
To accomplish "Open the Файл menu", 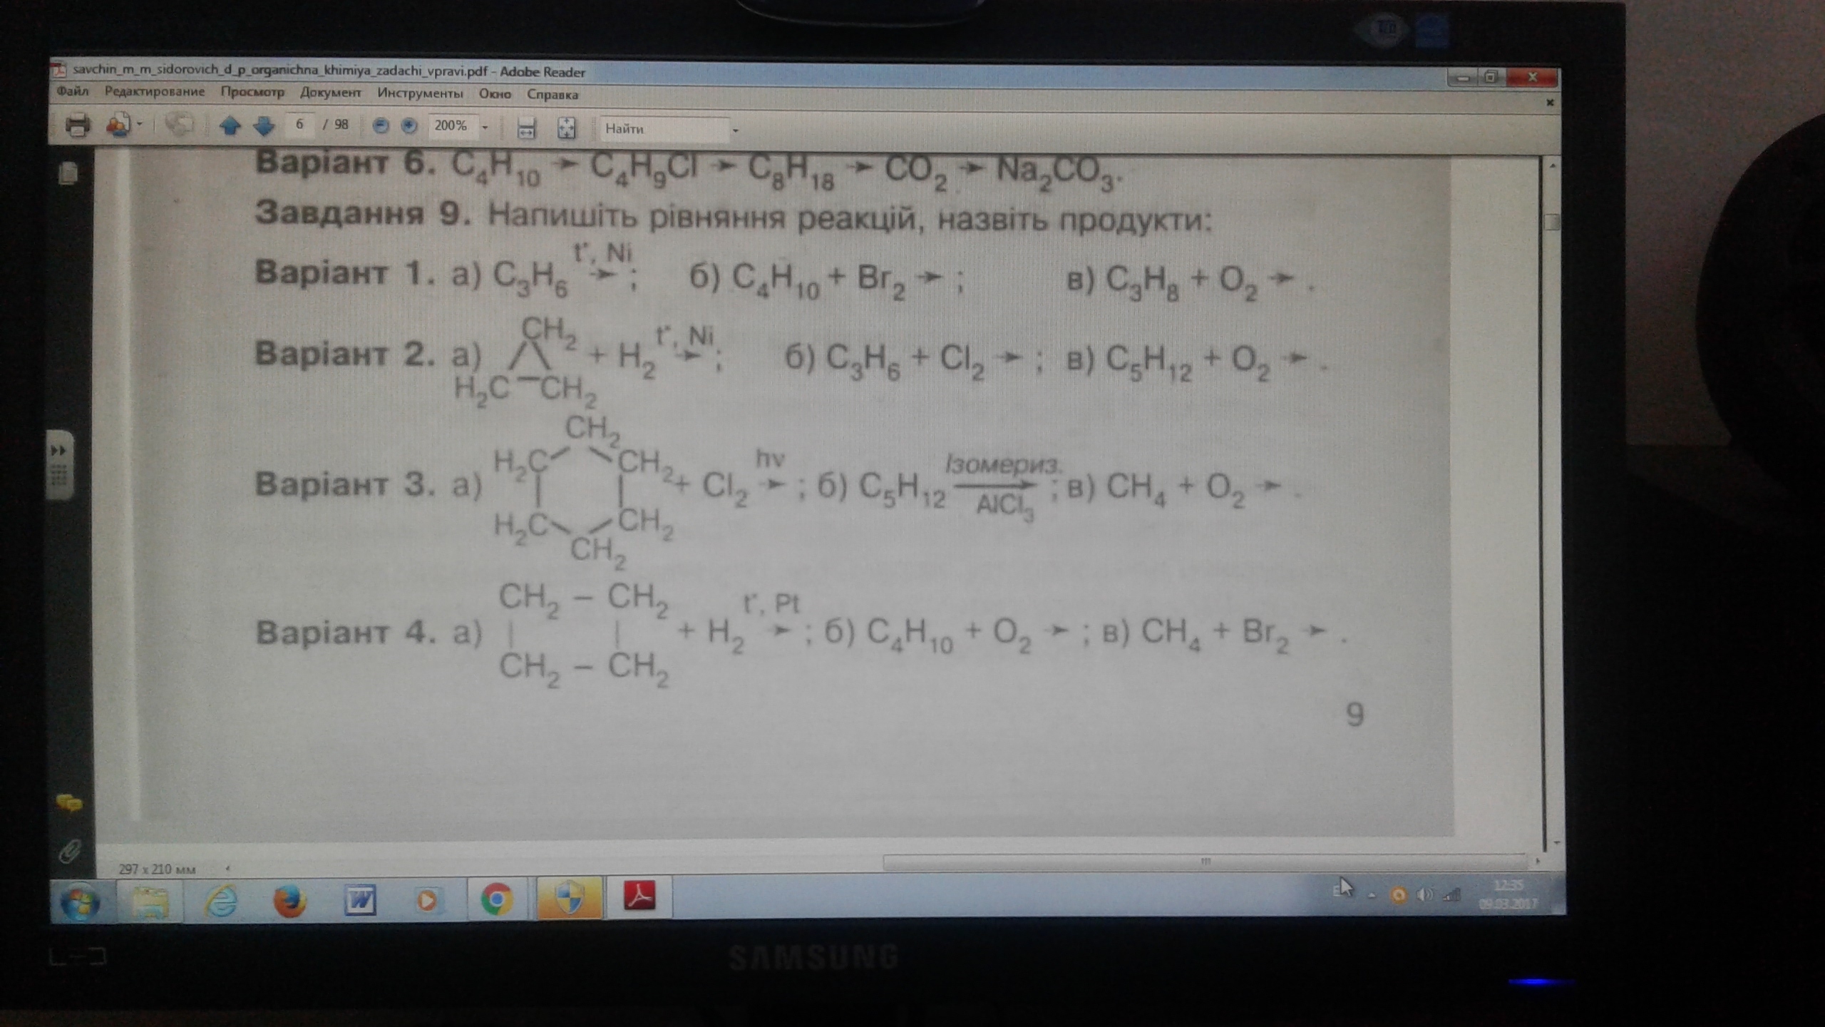I will click(72, 91).
